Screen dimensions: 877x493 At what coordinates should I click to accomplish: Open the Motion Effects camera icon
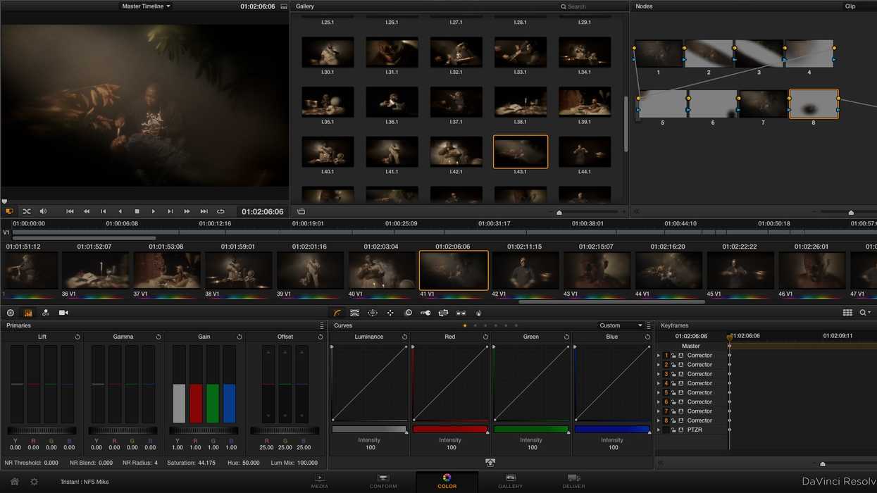[63, 313]
